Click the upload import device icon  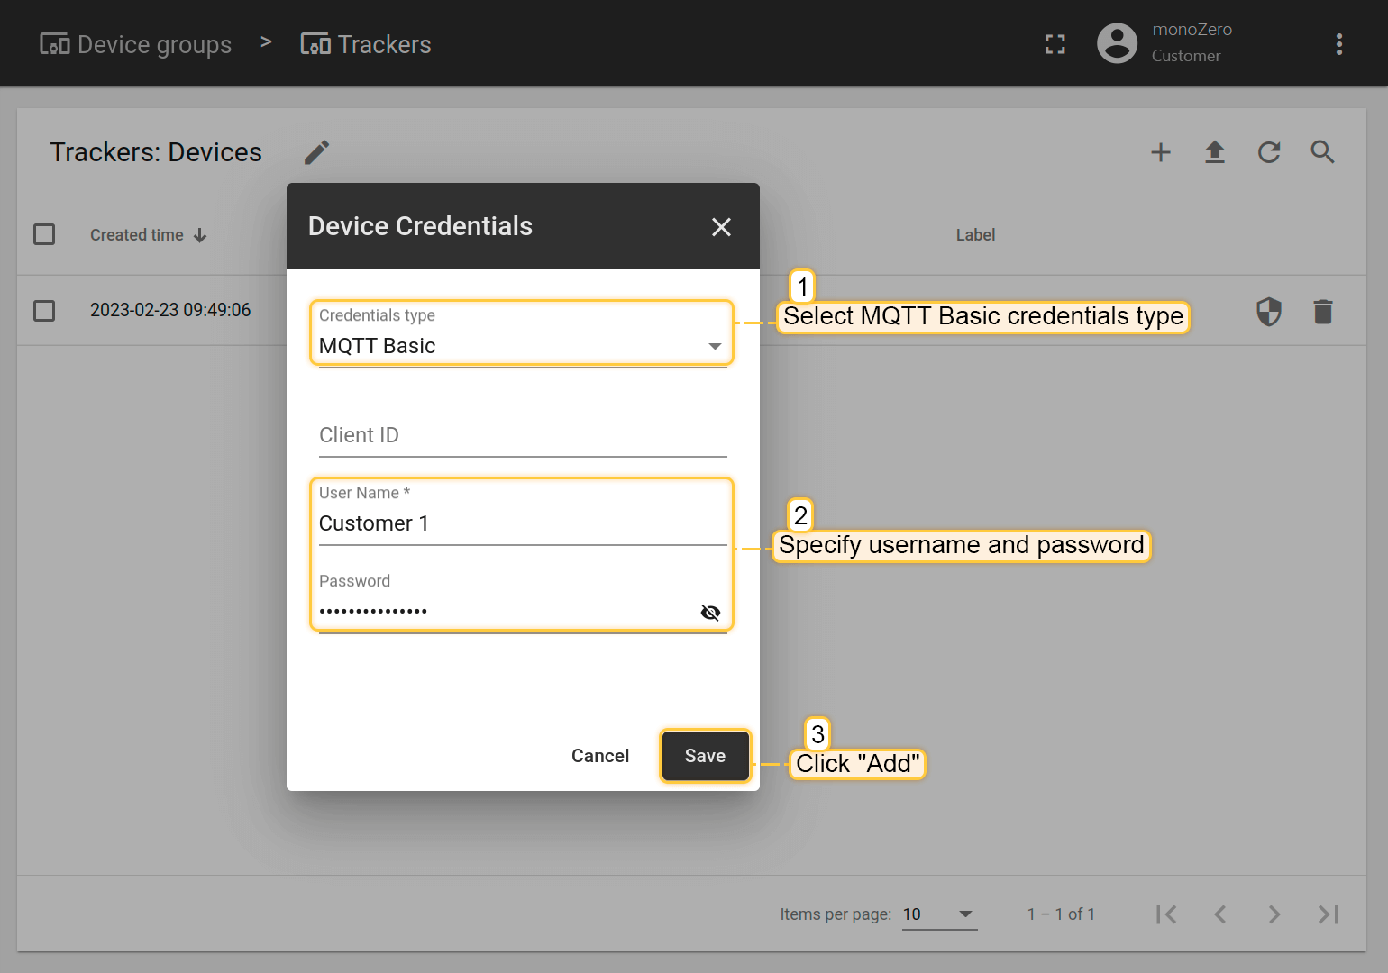tap(1215, 152)
